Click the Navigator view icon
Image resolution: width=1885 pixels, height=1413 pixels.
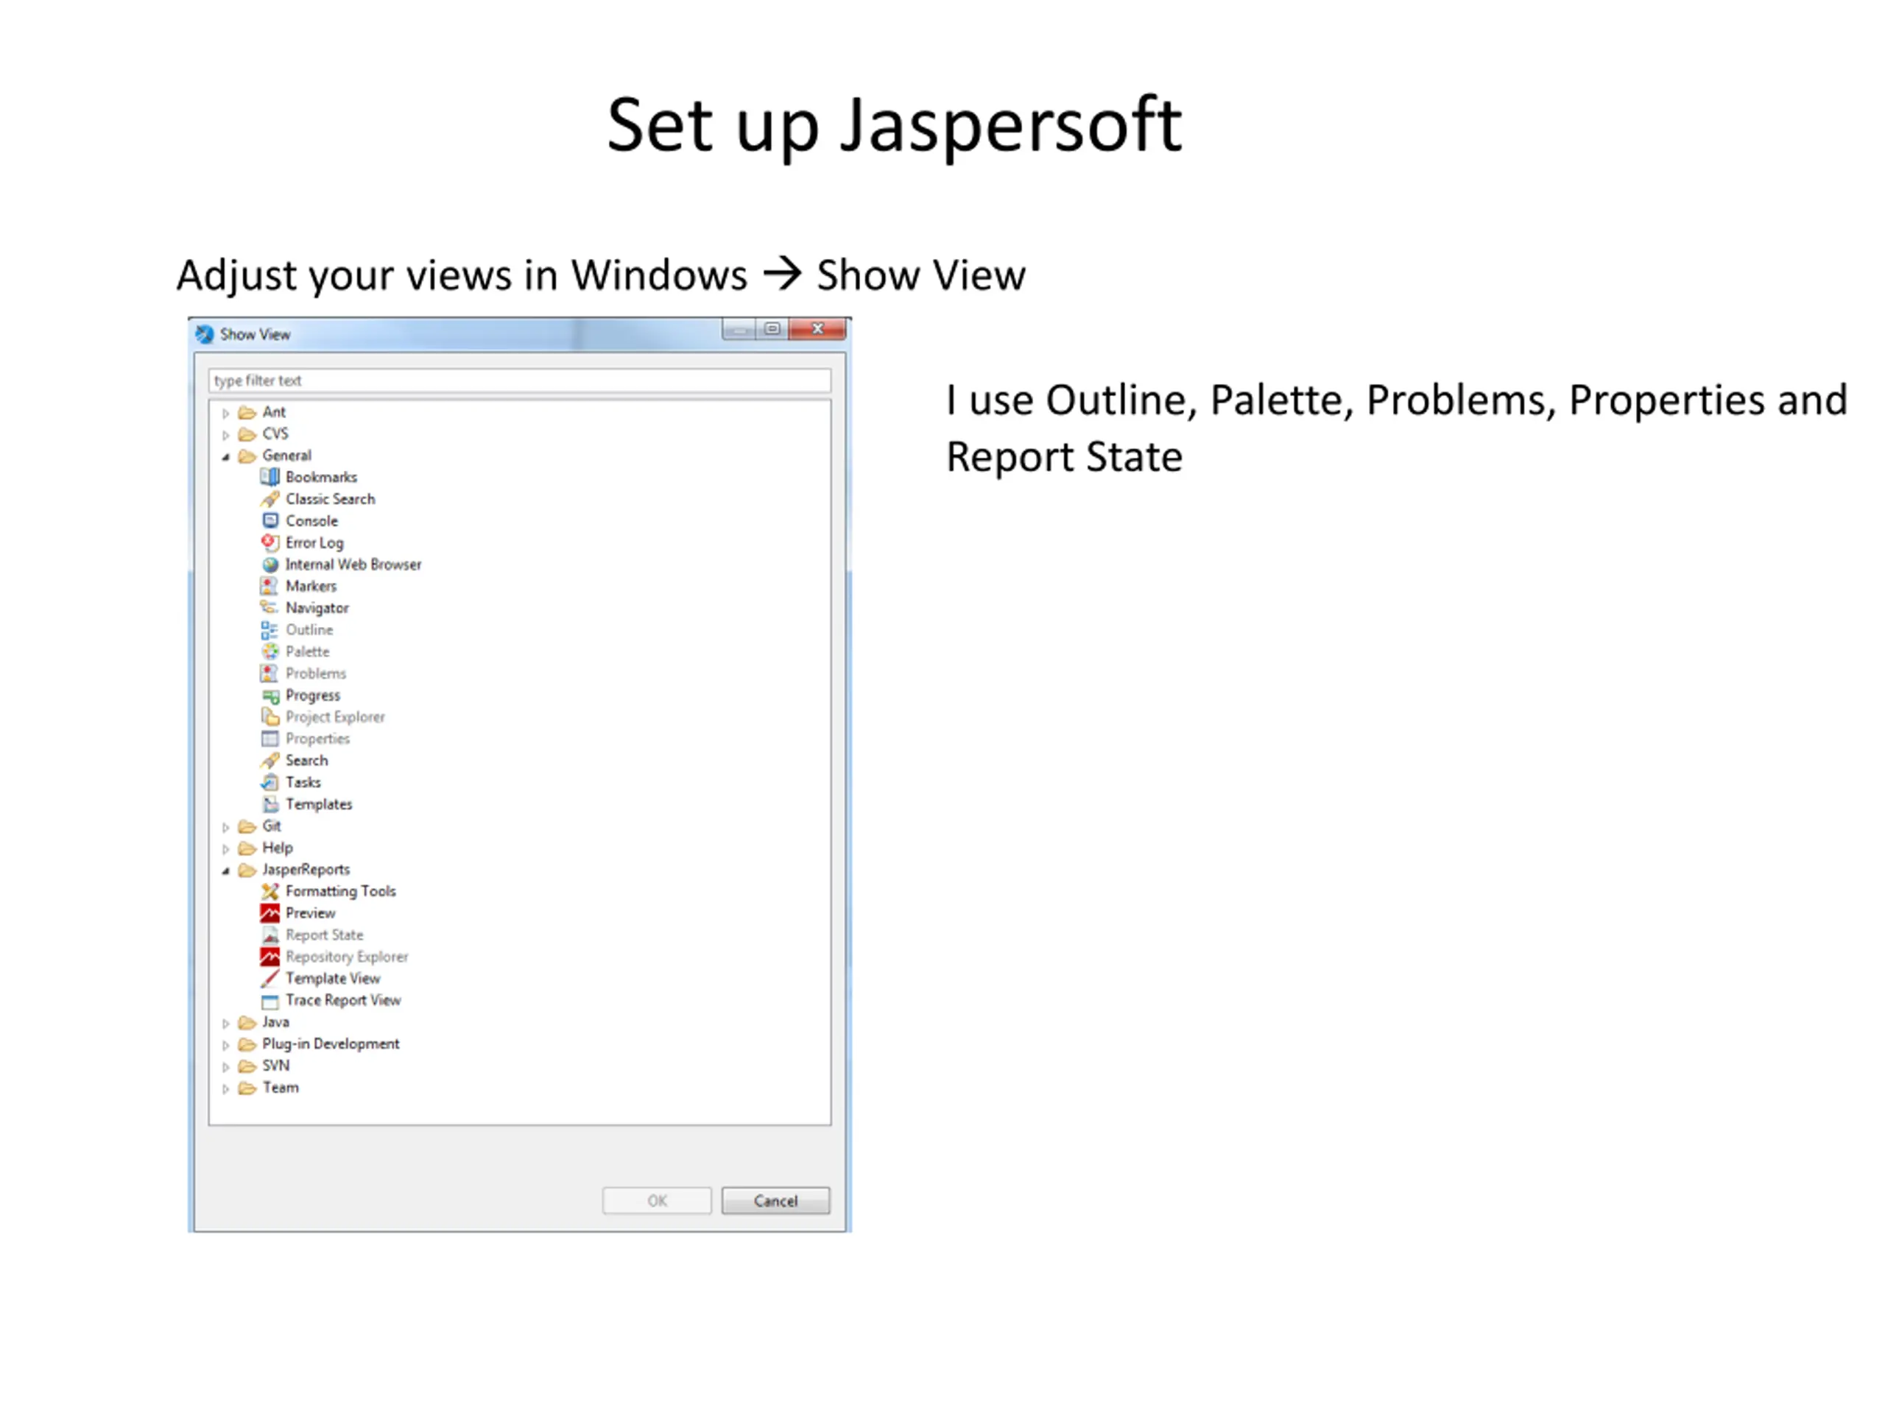point(270,608)
